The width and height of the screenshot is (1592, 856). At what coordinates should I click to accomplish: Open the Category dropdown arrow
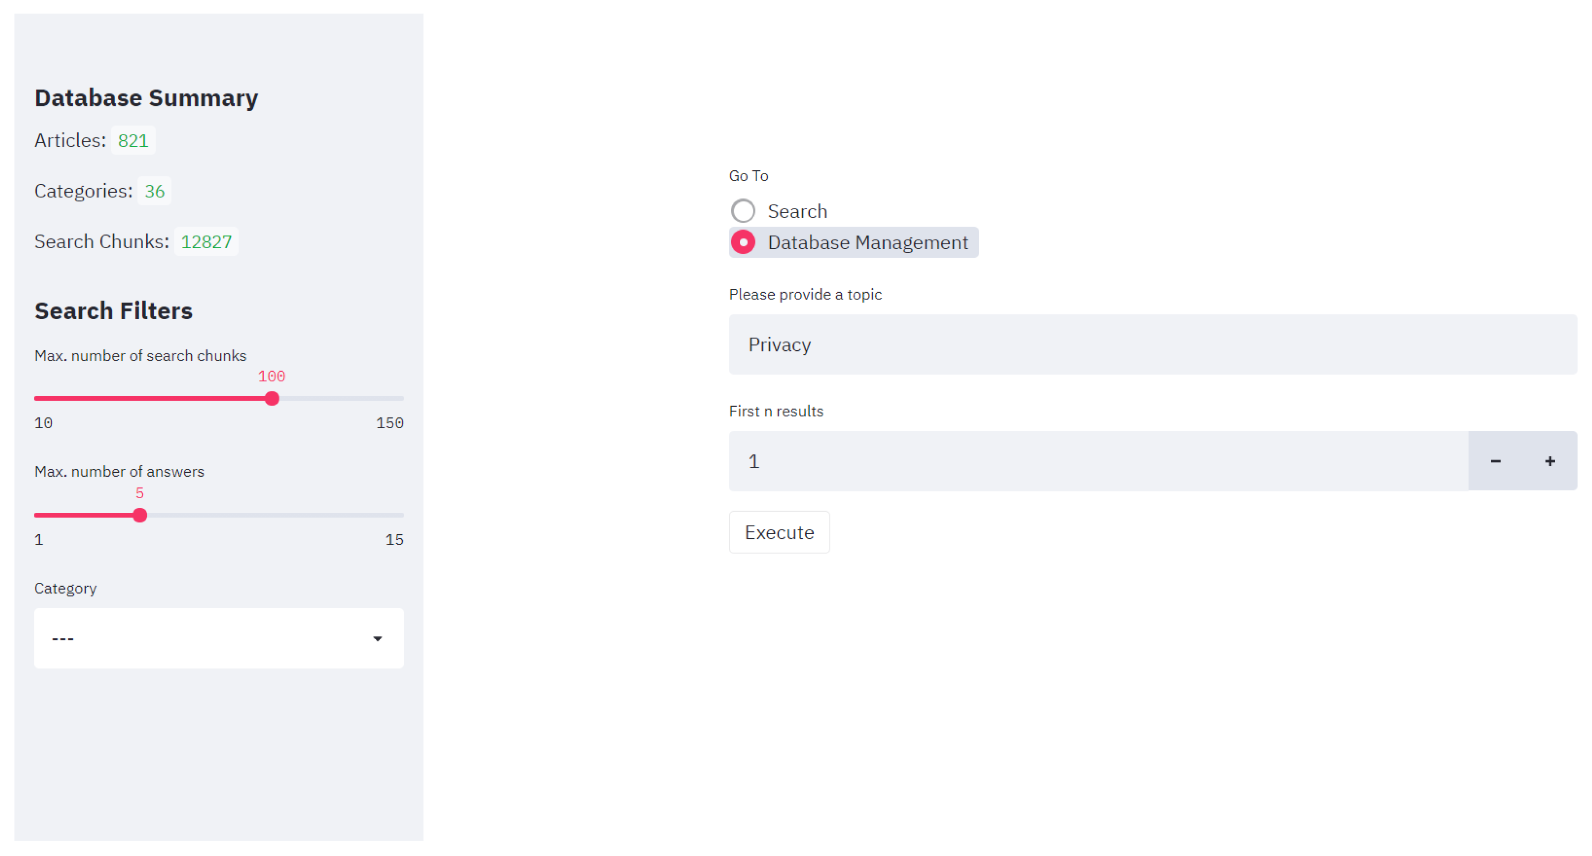377,638
